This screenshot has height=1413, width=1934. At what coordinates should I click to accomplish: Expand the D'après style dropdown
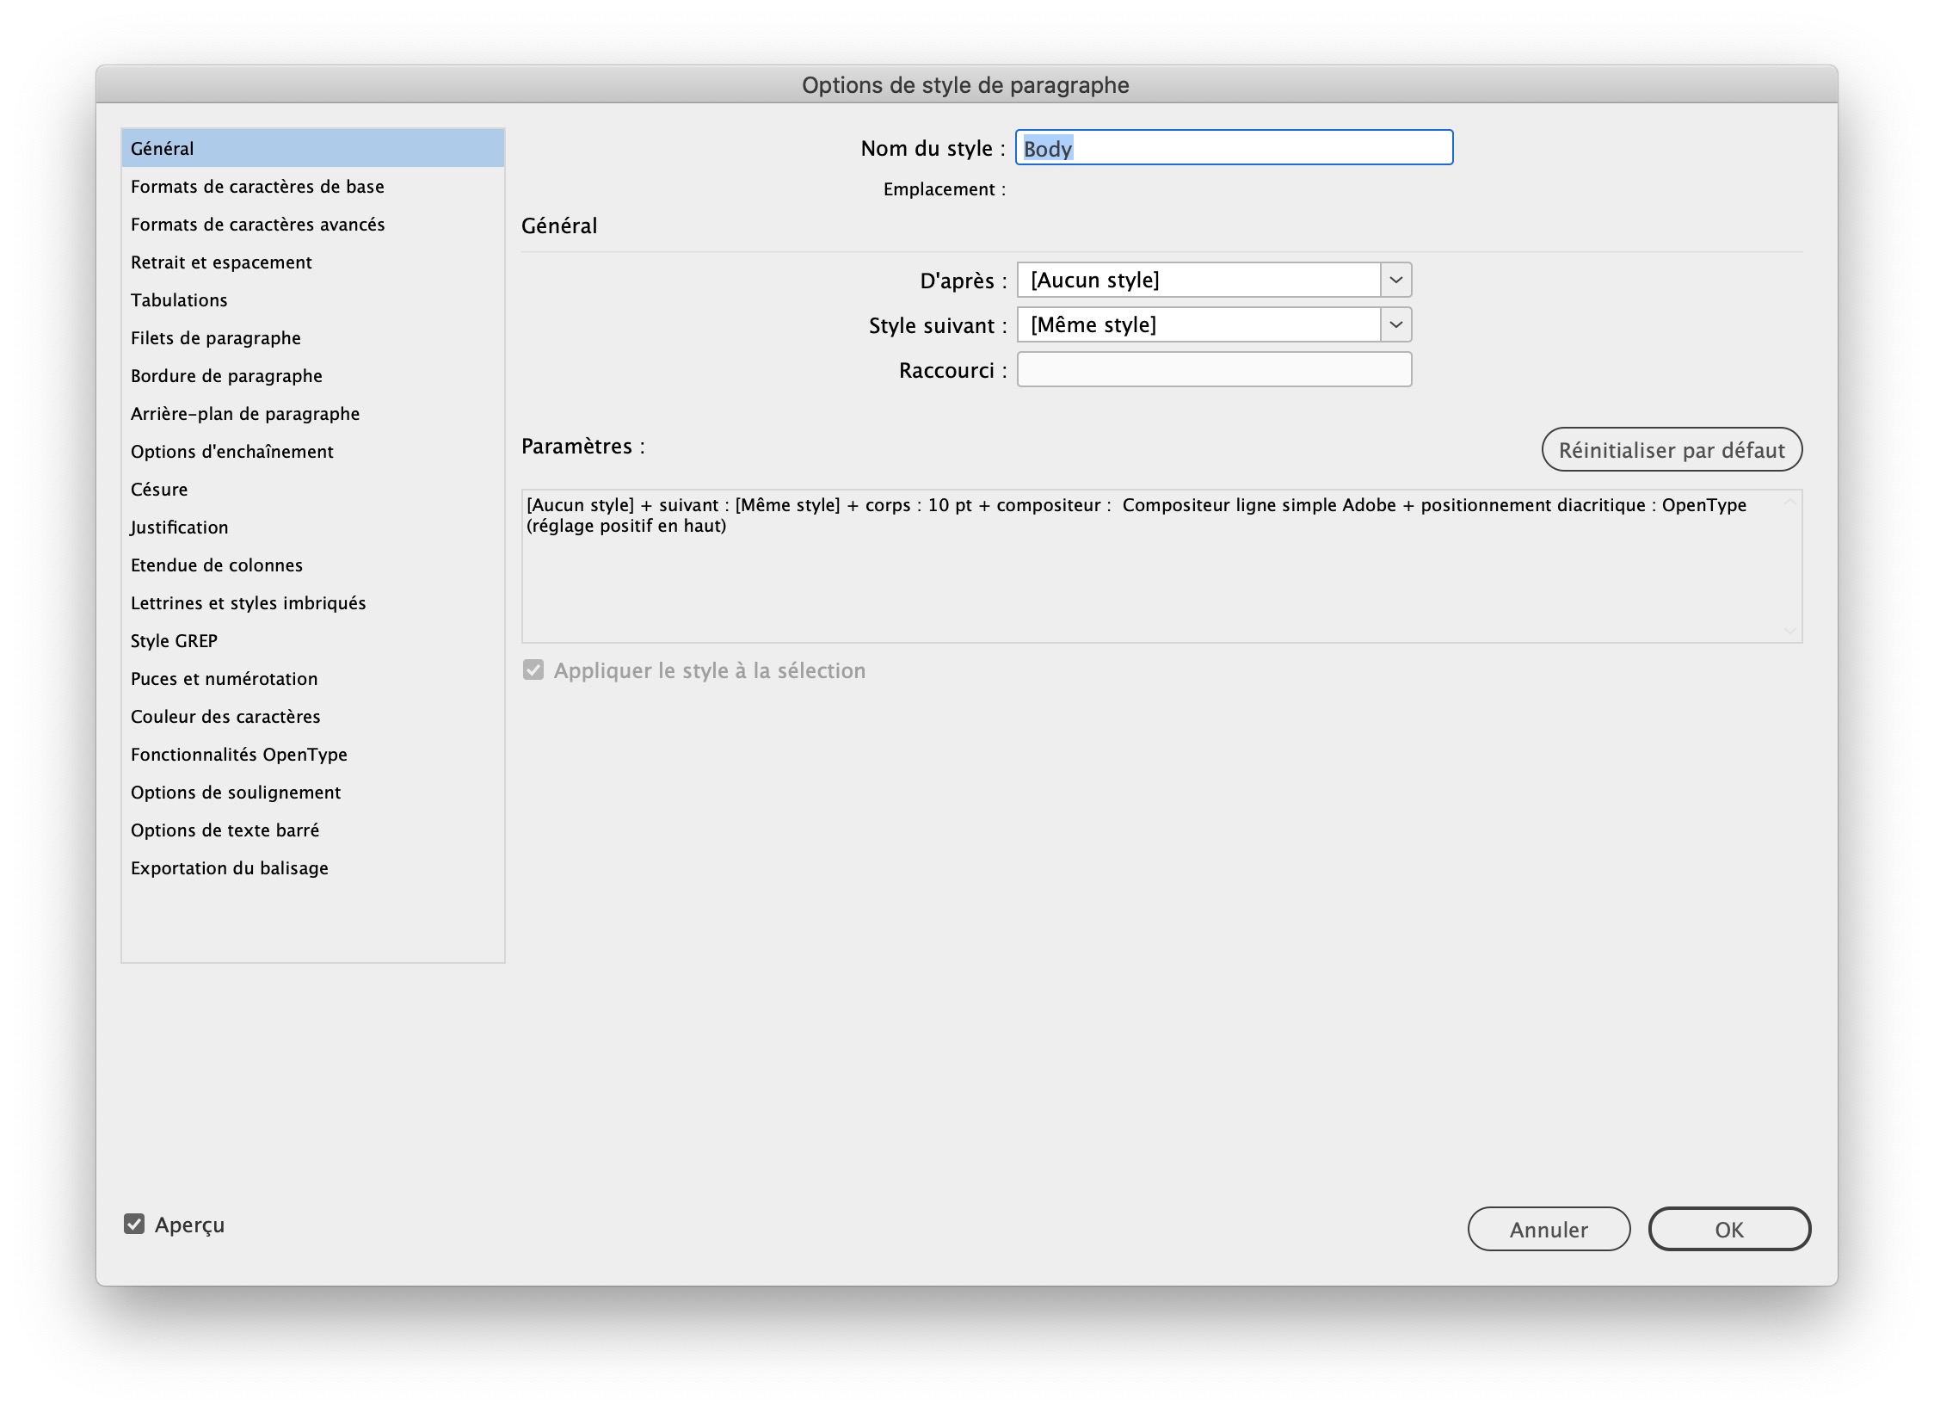[x=1396, y=280]
